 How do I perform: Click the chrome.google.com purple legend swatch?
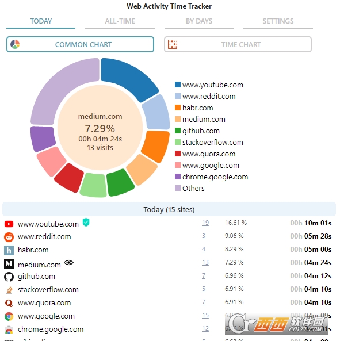point(178,177)
